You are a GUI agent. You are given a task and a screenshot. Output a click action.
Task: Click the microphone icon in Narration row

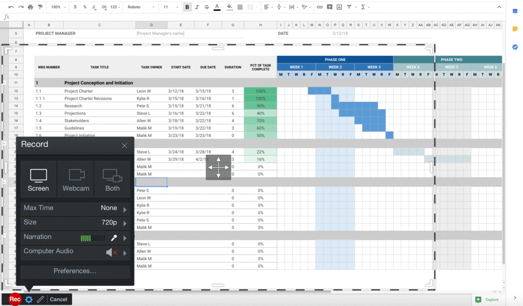(114, 238)
